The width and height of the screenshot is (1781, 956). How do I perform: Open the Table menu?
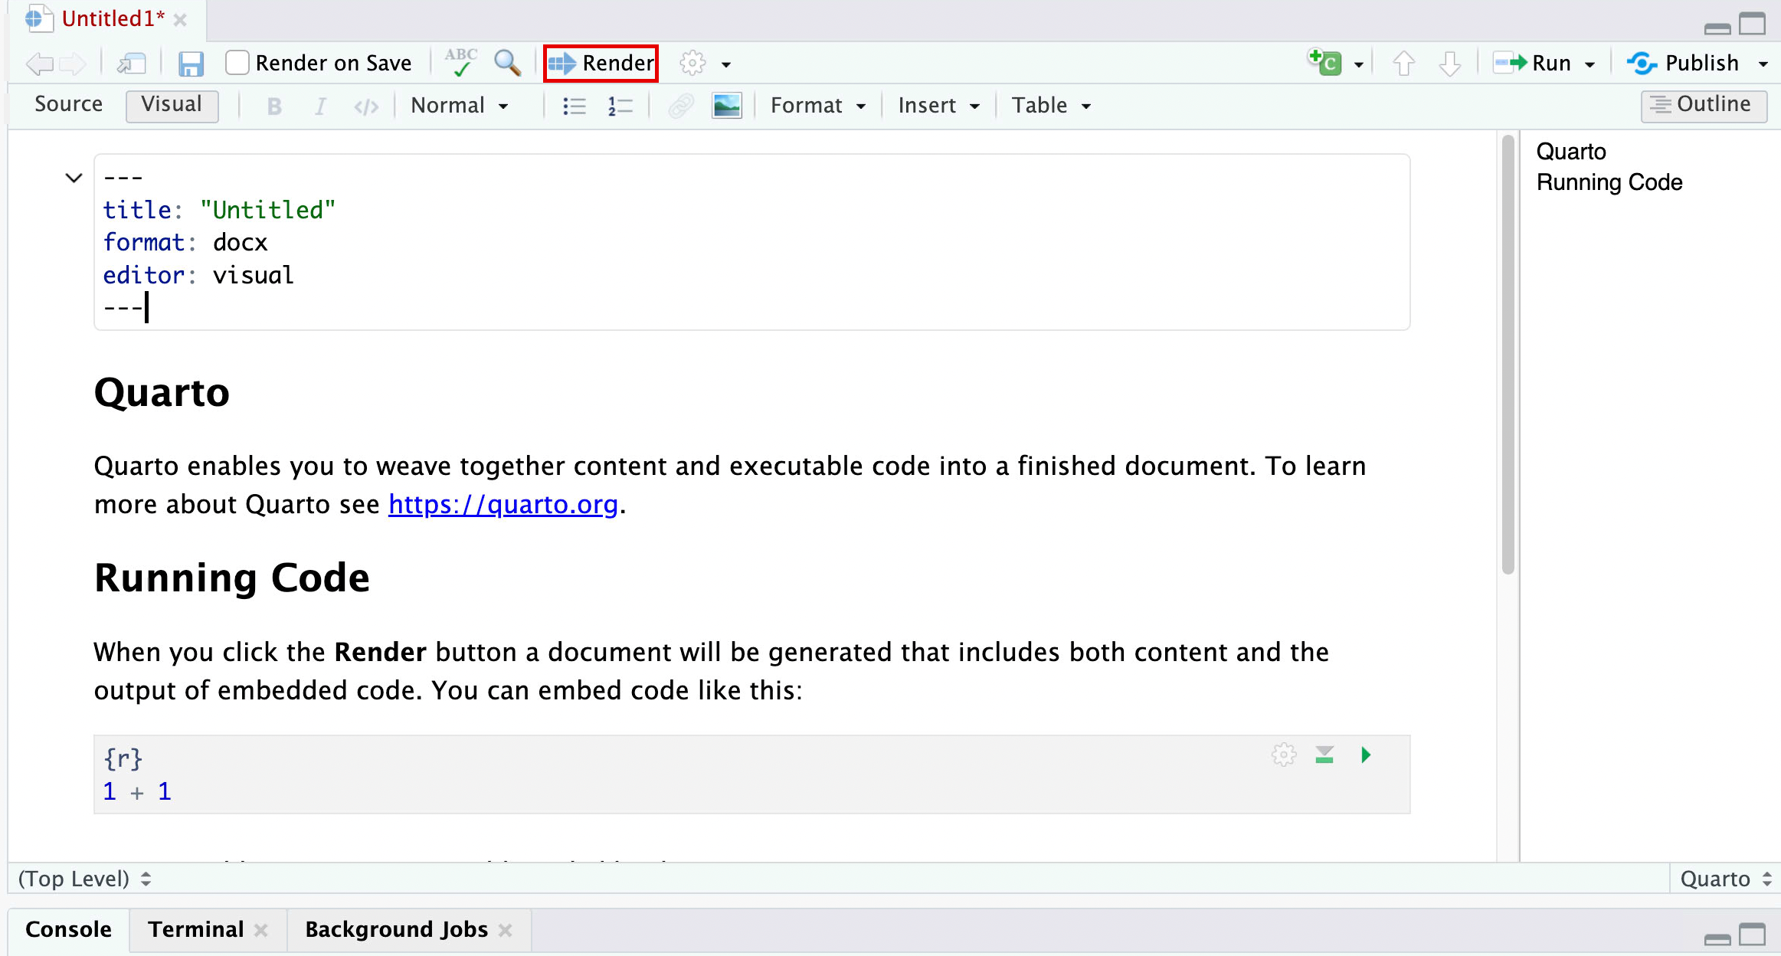tap(1050, 106)
